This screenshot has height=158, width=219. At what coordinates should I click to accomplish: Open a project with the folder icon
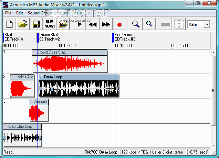pos(23,24)
